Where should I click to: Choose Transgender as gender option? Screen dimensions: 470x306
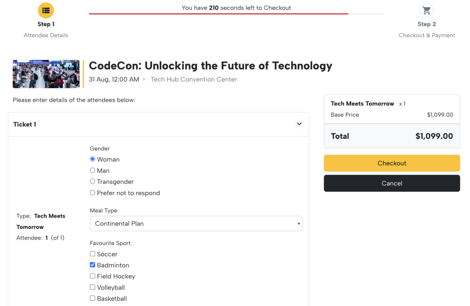[92, 181]
